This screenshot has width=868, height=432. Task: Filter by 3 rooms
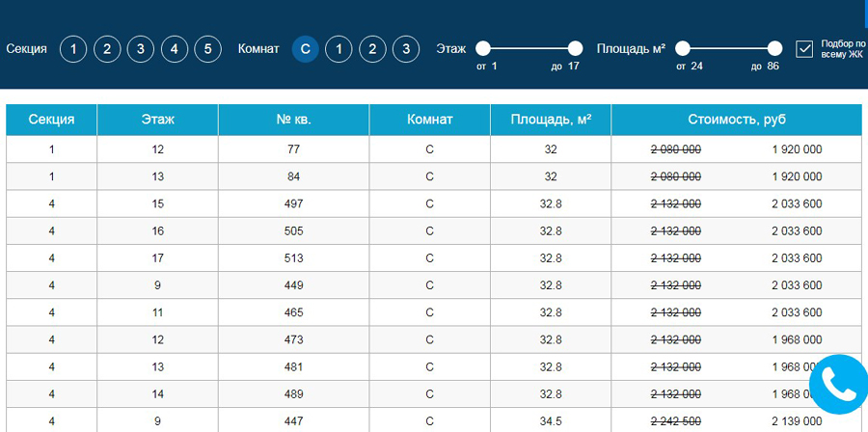click(x=406, y=49)
